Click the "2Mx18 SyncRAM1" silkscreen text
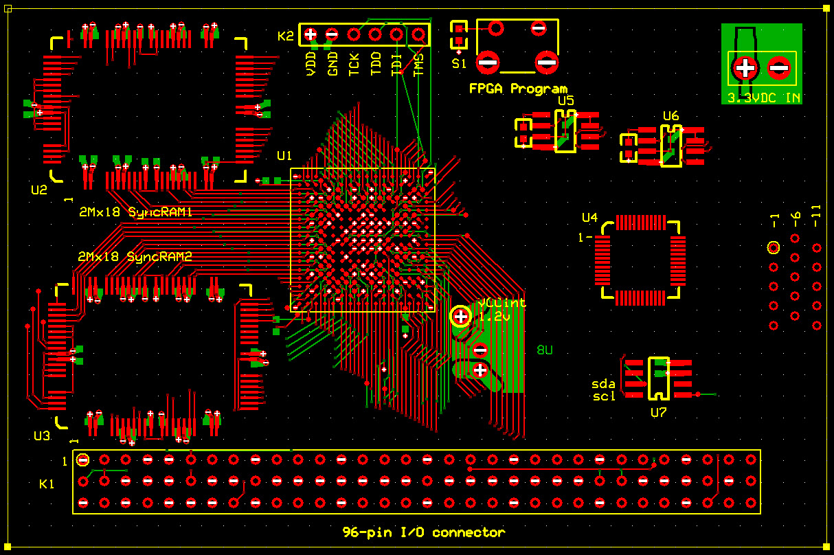834x555 pixels. pyautogui.click(x=135, y=212)
